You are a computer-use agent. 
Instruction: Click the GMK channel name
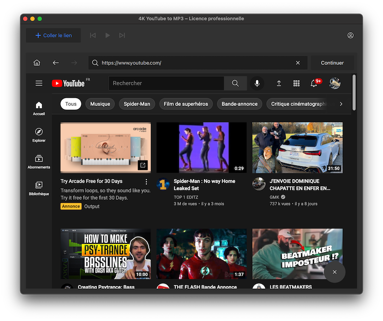[274, 197]
